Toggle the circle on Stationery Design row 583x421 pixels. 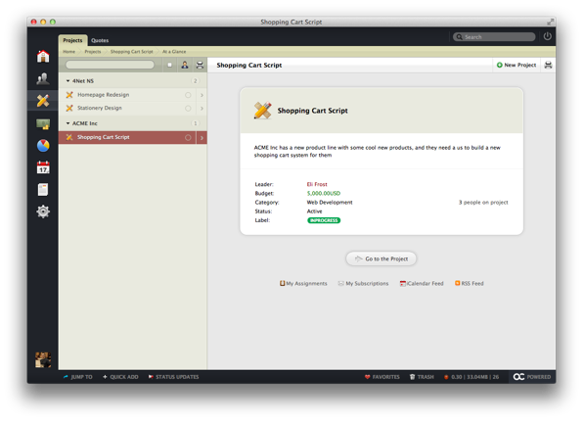188,109
